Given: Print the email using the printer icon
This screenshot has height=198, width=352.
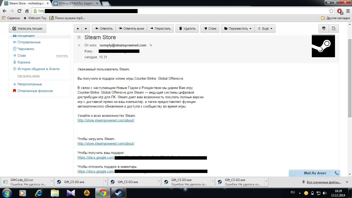Looking at the screenshot, I should (324, 29).
